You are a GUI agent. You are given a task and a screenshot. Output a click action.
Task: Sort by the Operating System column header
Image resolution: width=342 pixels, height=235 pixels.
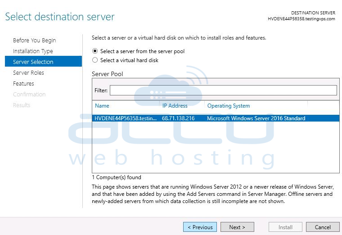click(228, 106)
